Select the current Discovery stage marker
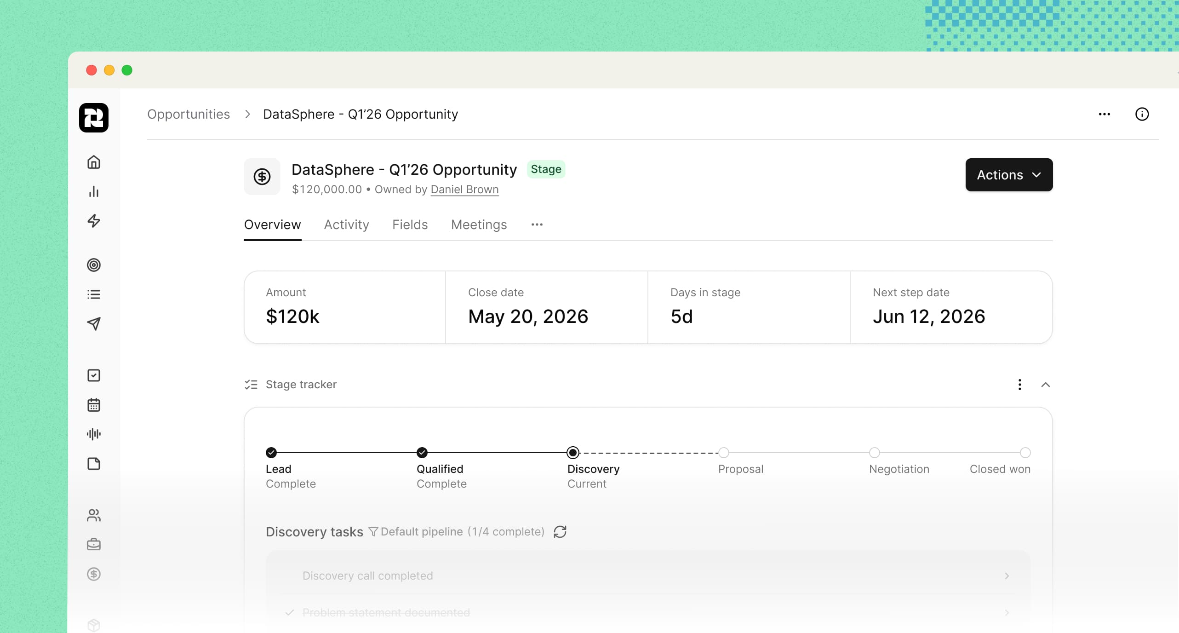This screenshot has height=633, width=1179. coord(573,453)
